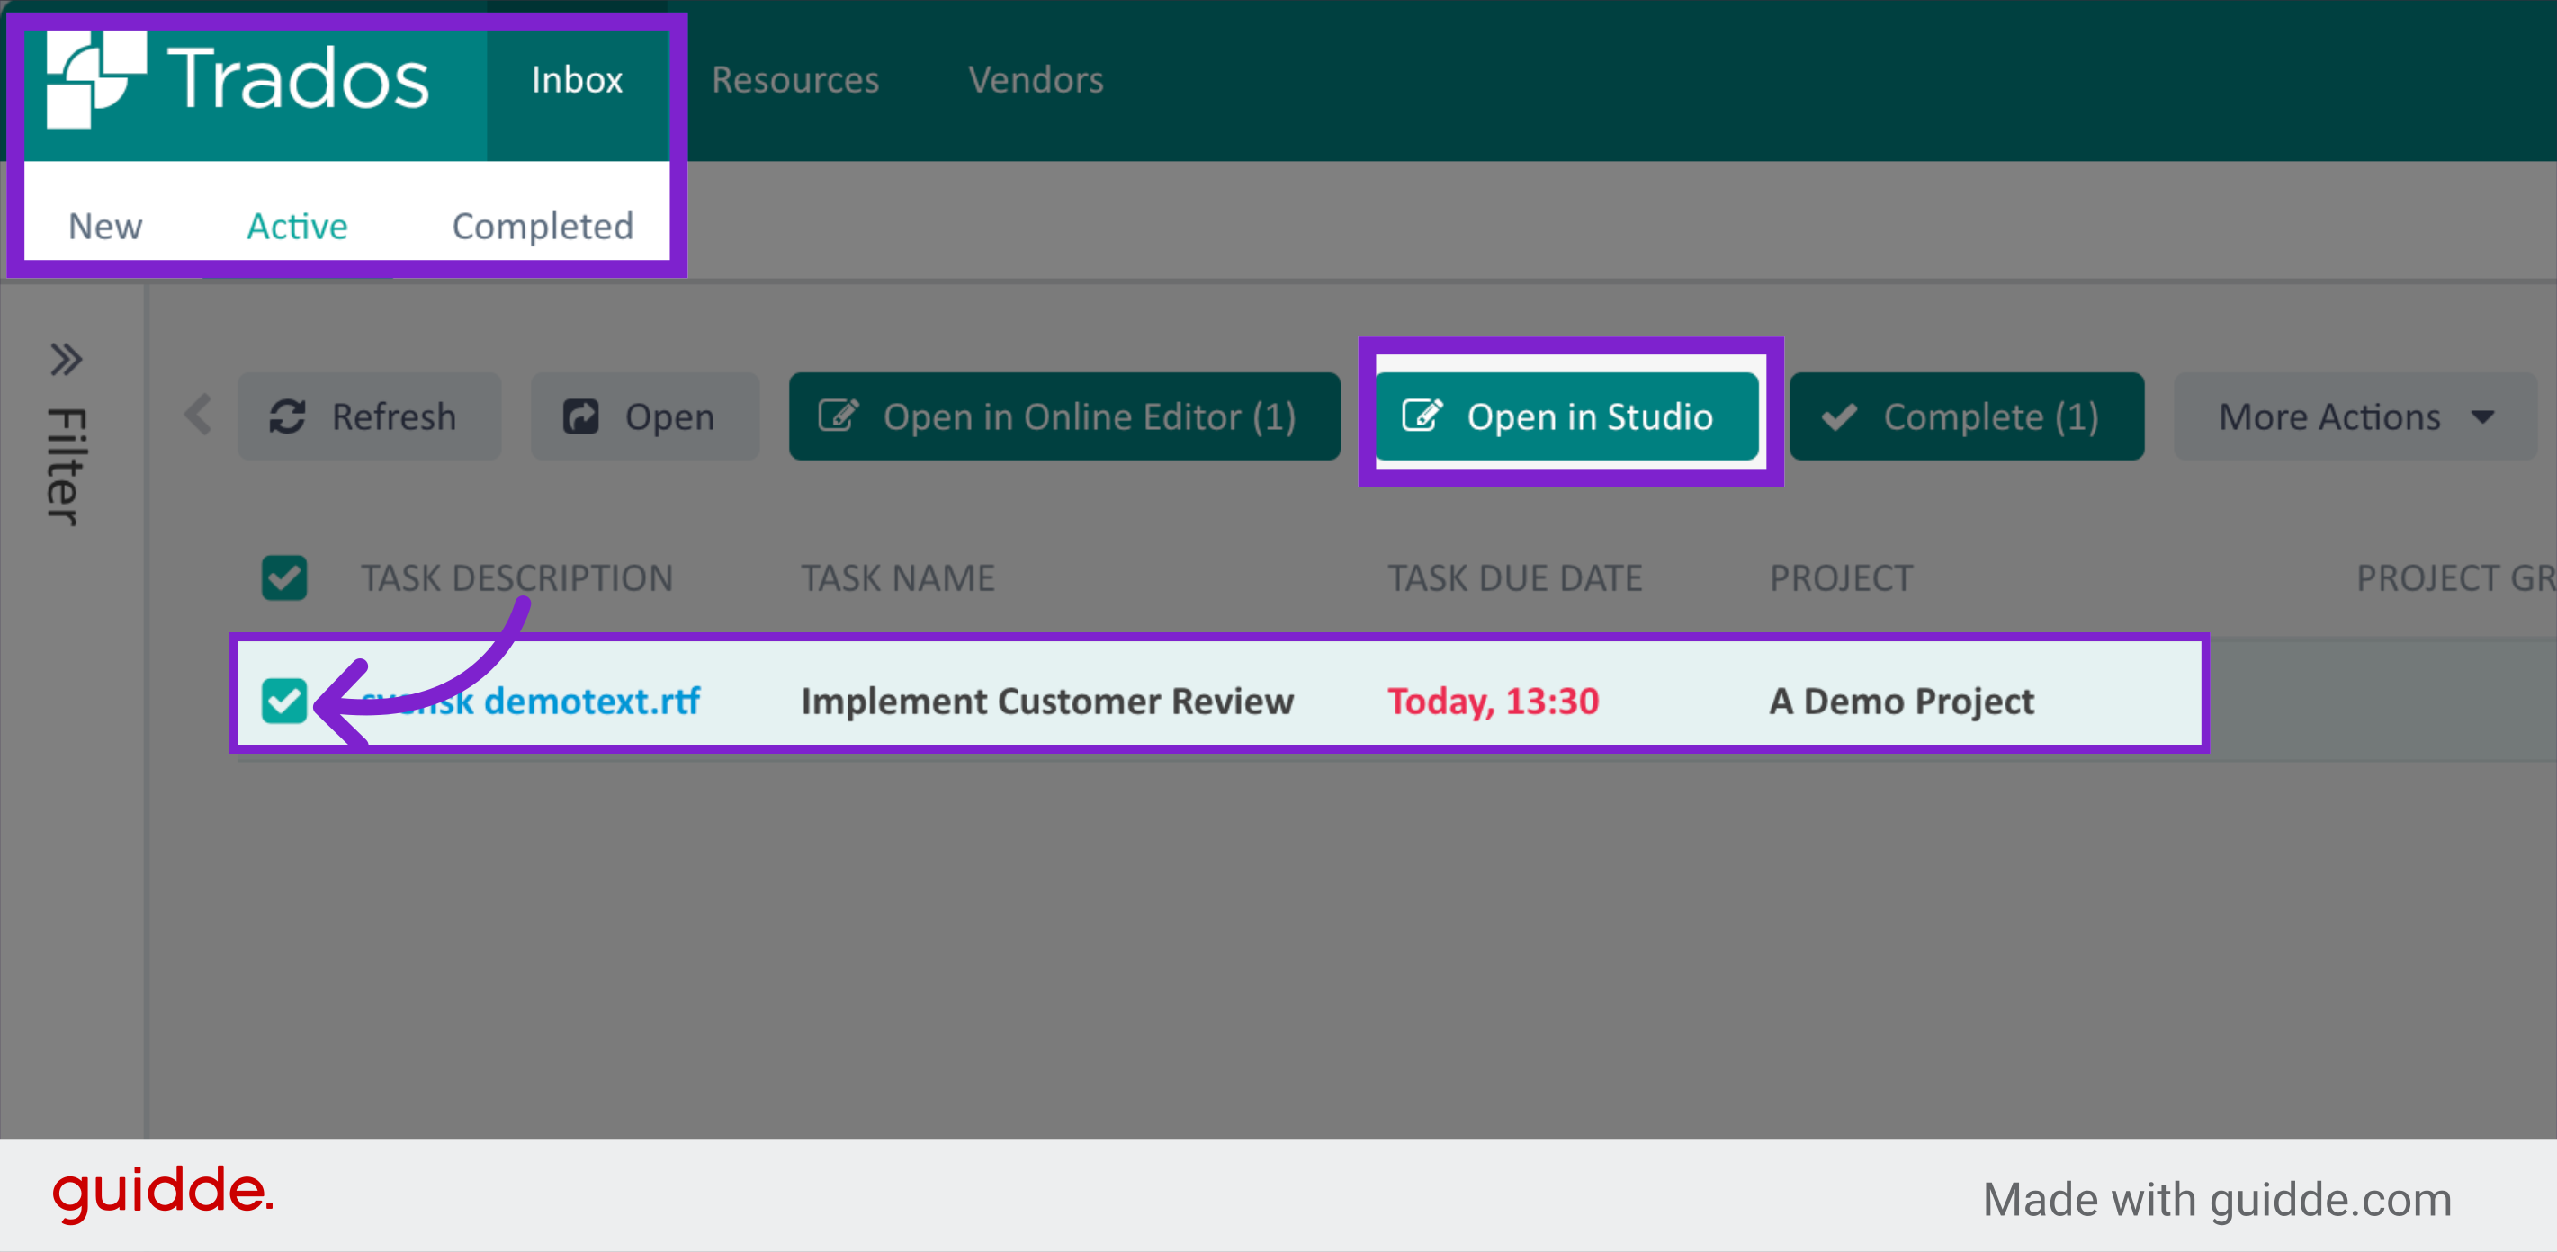Click the Today, 13:30 due date

tap(1493, 701)
